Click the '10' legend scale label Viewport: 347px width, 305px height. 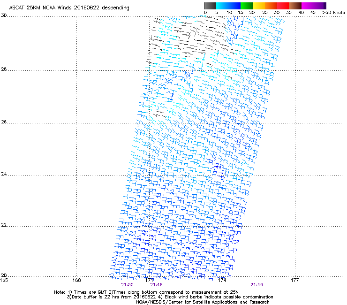229,13
